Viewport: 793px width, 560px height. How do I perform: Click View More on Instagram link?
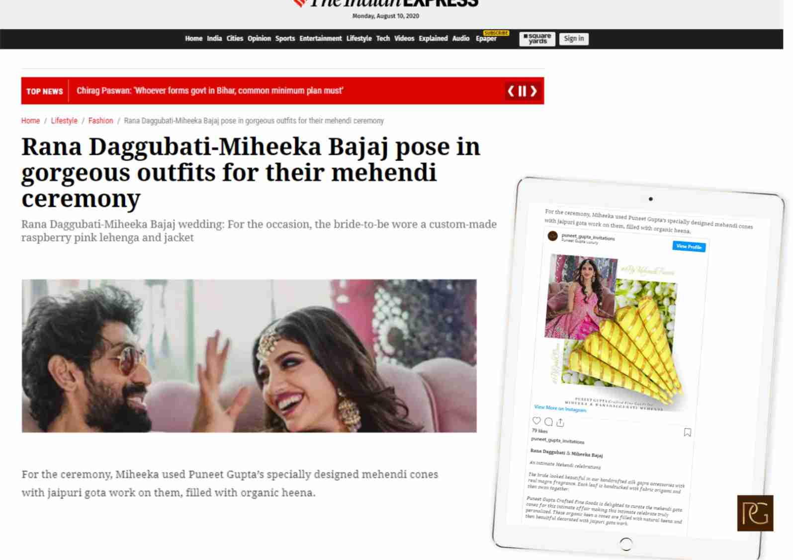click(x=560, y=408)
